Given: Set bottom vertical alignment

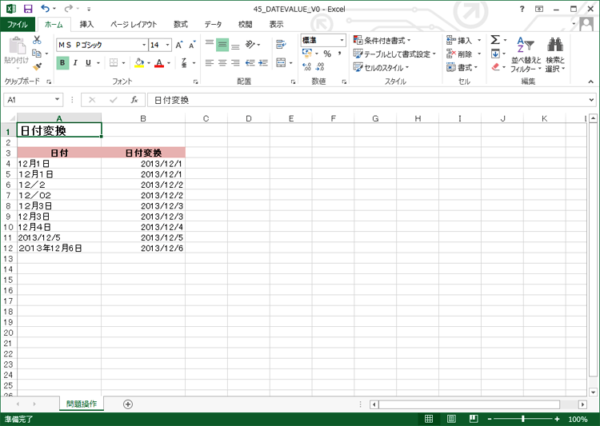Looking at the screenshot, I should click(x=235, y=45).
